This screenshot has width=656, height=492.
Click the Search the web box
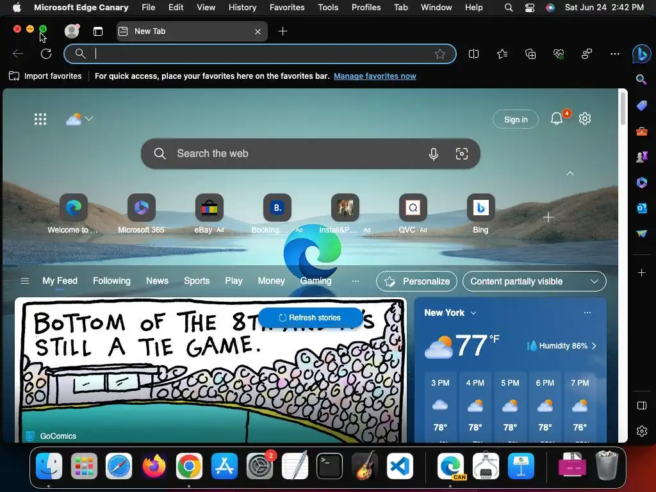(311, 154)
